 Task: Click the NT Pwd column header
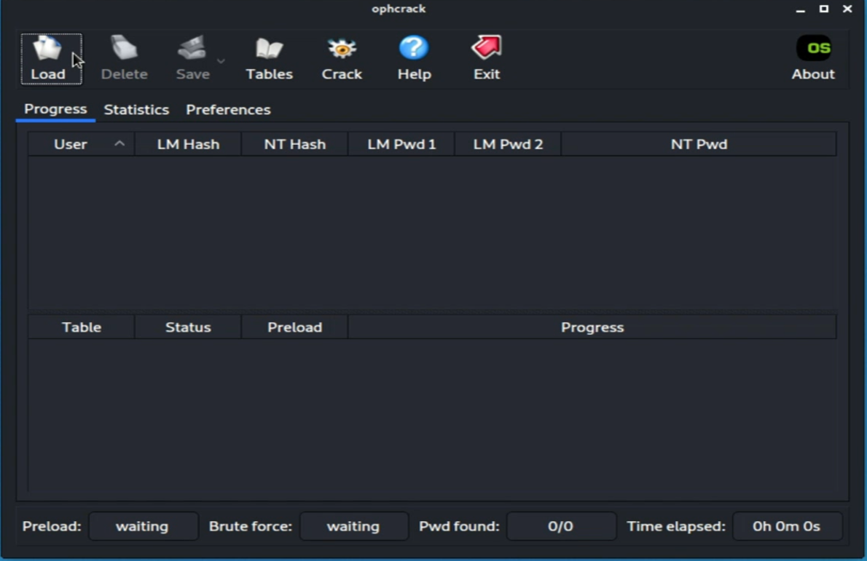pyautogui.click(x=699, y=144)
